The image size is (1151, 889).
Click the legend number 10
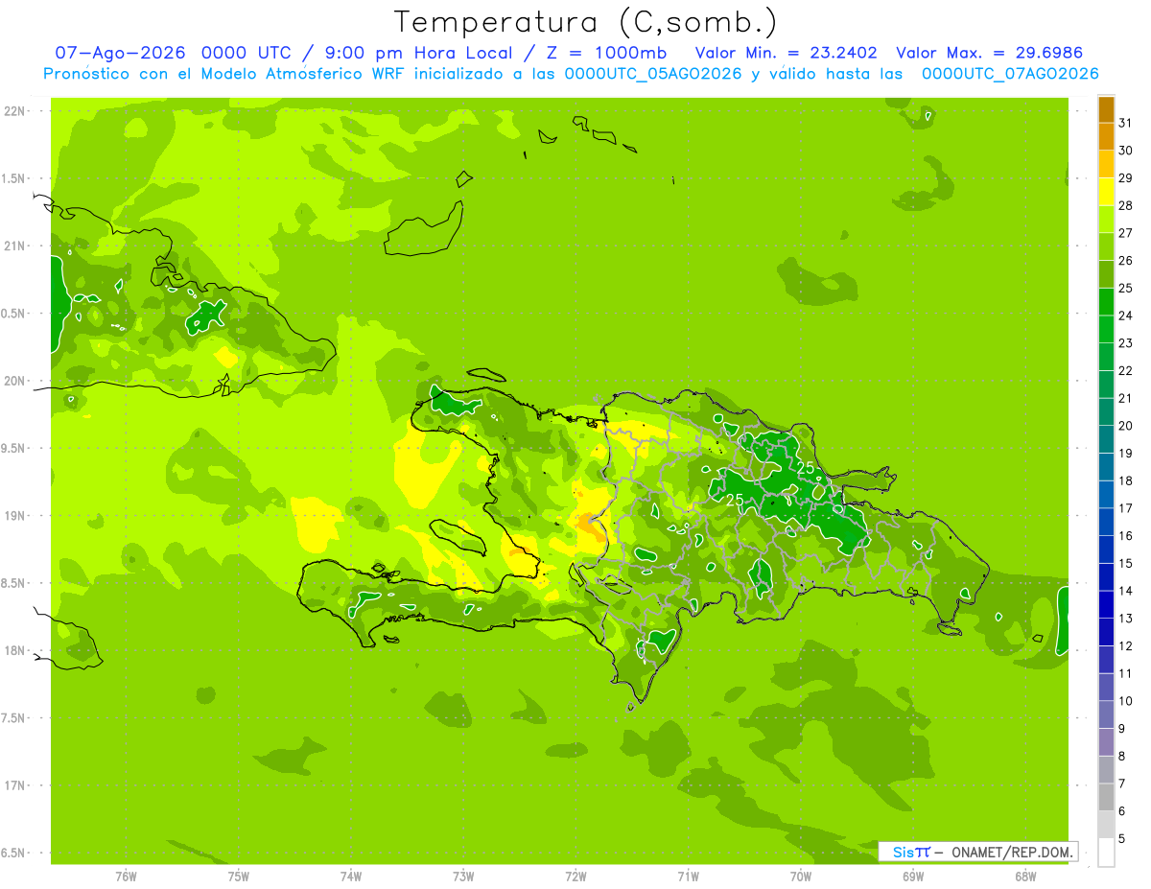click(x=1125, y=701)
